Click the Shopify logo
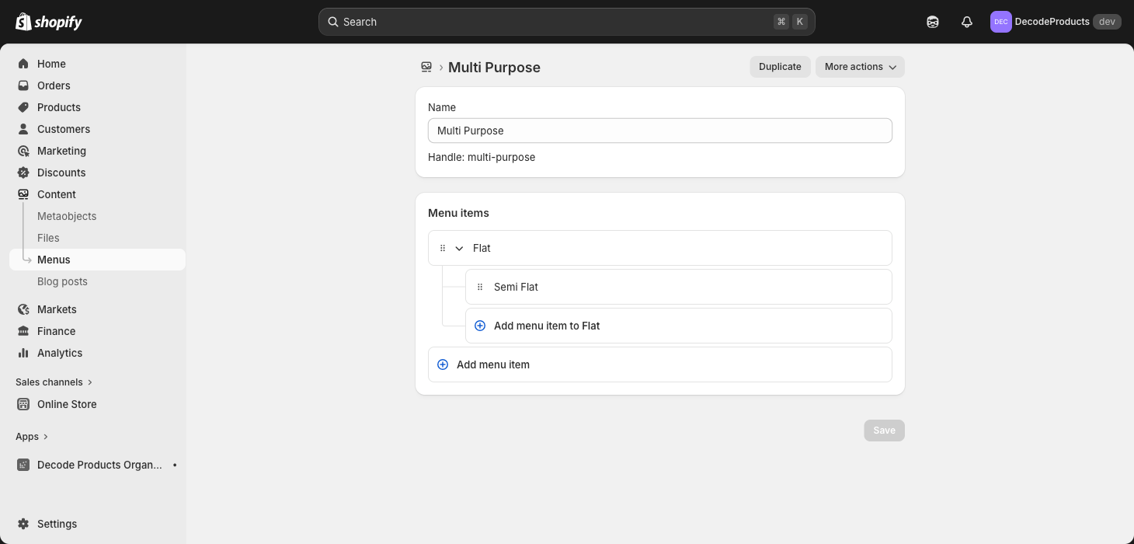The width and height of the screenshot is (1134, 544). [49, 22]
